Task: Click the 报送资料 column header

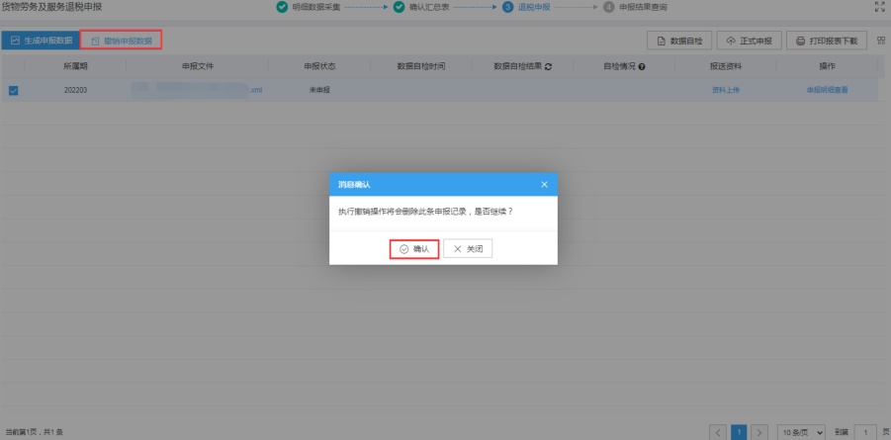Action: [726, 66]
